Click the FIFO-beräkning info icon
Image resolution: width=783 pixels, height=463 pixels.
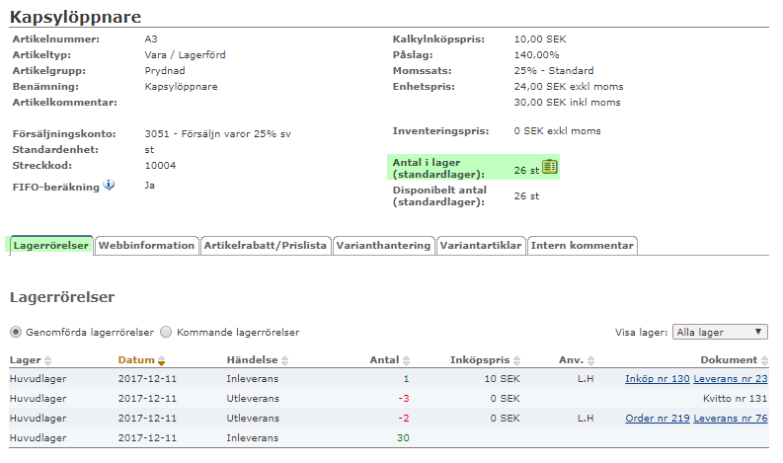[109, 185]
